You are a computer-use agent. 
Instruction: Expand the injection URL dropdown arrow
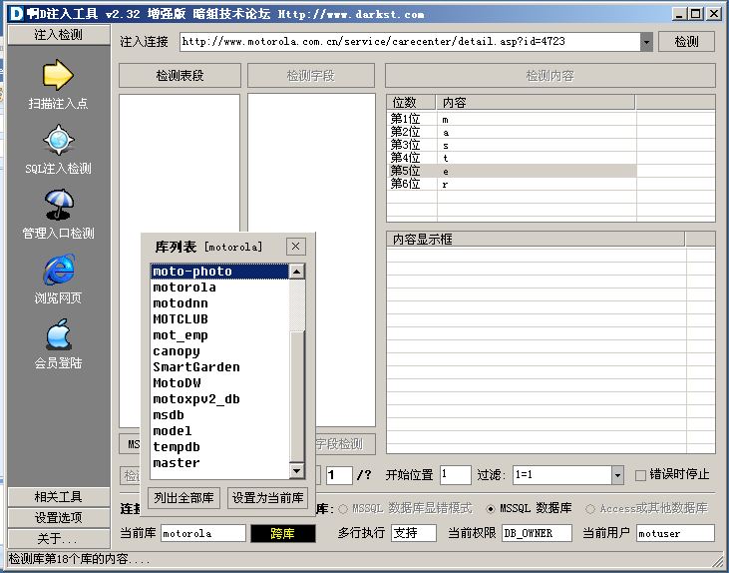646,42
